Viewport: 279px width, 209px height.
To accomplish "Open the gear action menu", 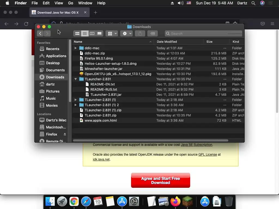I will (x=126, y=33).
